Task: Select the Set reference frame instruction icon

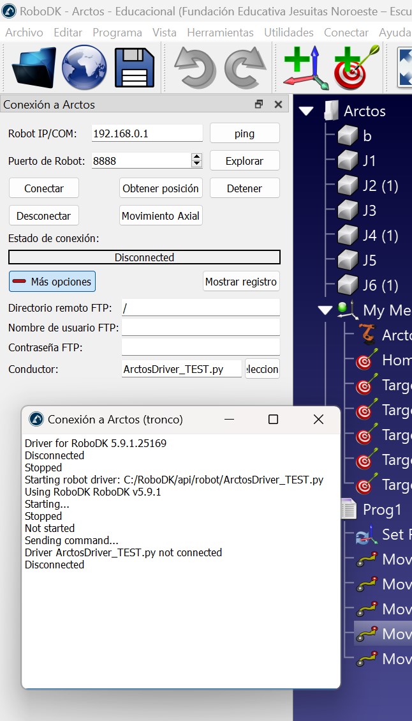Action: point(367,535)
